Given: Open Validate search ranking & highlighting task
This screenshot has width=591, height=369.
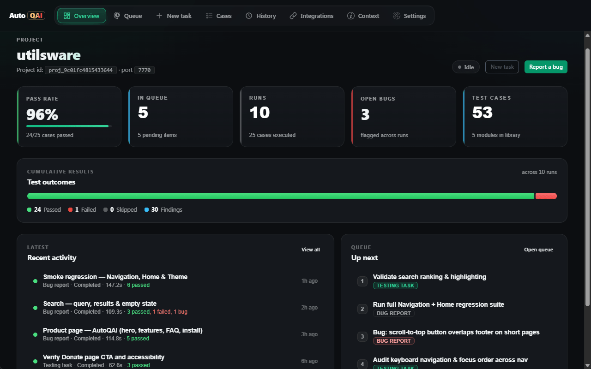Looking at the screenshot, I should coord(429,277).
